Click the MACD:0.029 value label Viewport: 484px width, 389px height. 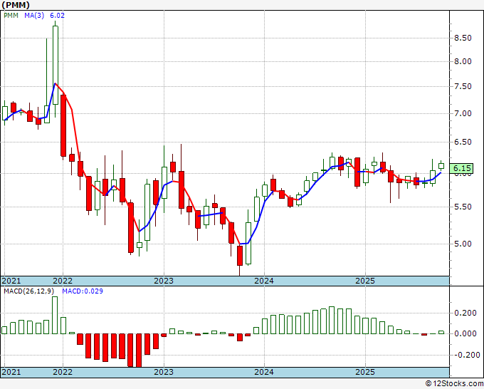coord(83,291)
